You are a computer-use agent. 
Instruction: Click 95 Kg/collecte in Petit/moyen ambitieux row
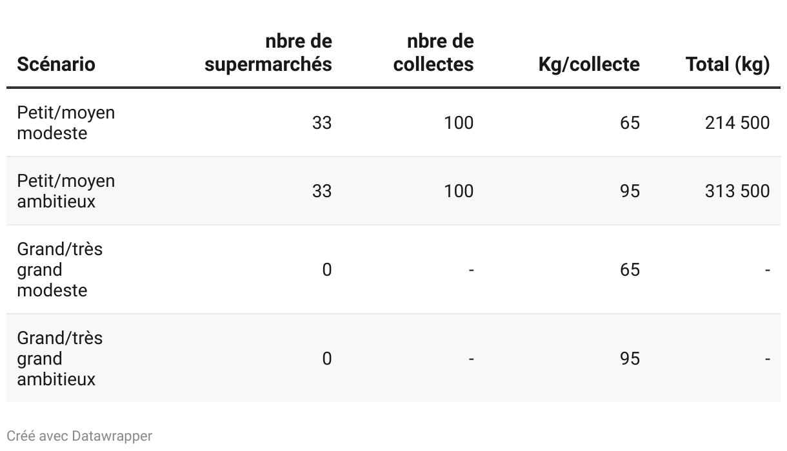(630, 191)
